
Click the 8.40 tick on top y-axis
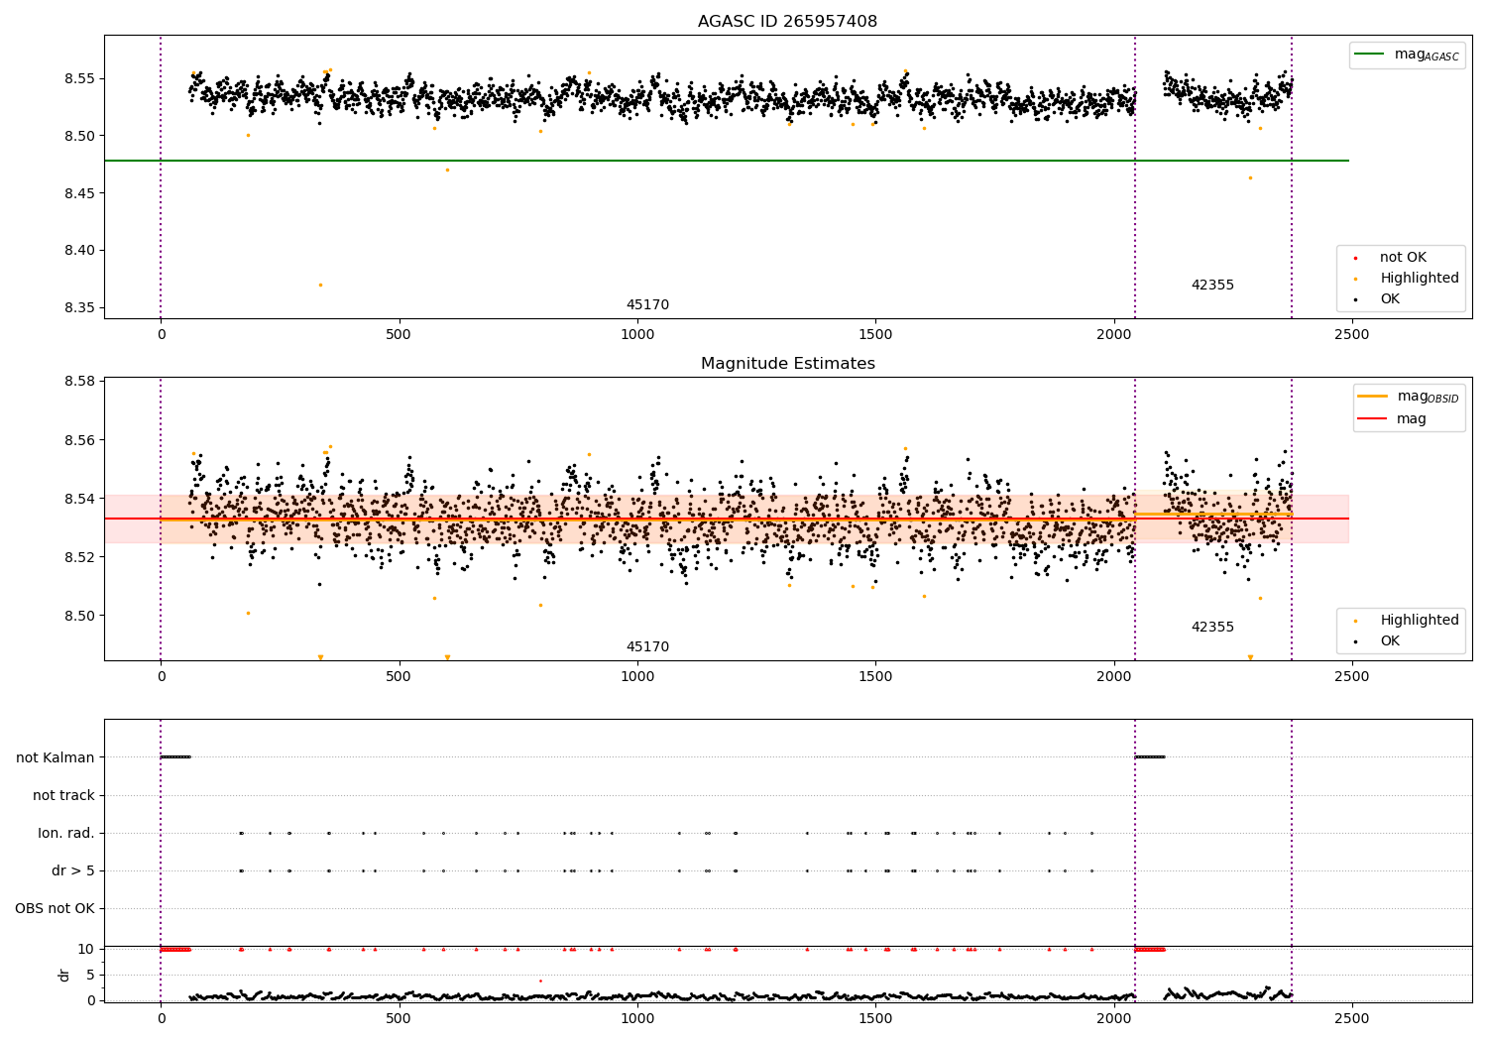[x=80, y=251]
